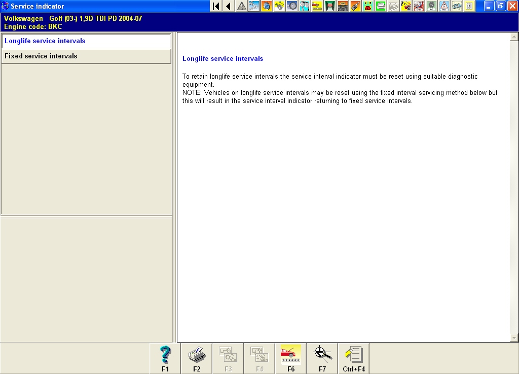Screen dimensions: 519x374
Task: Select the SRS airbag toolbar icon
Action: click(x=418, y=6)
